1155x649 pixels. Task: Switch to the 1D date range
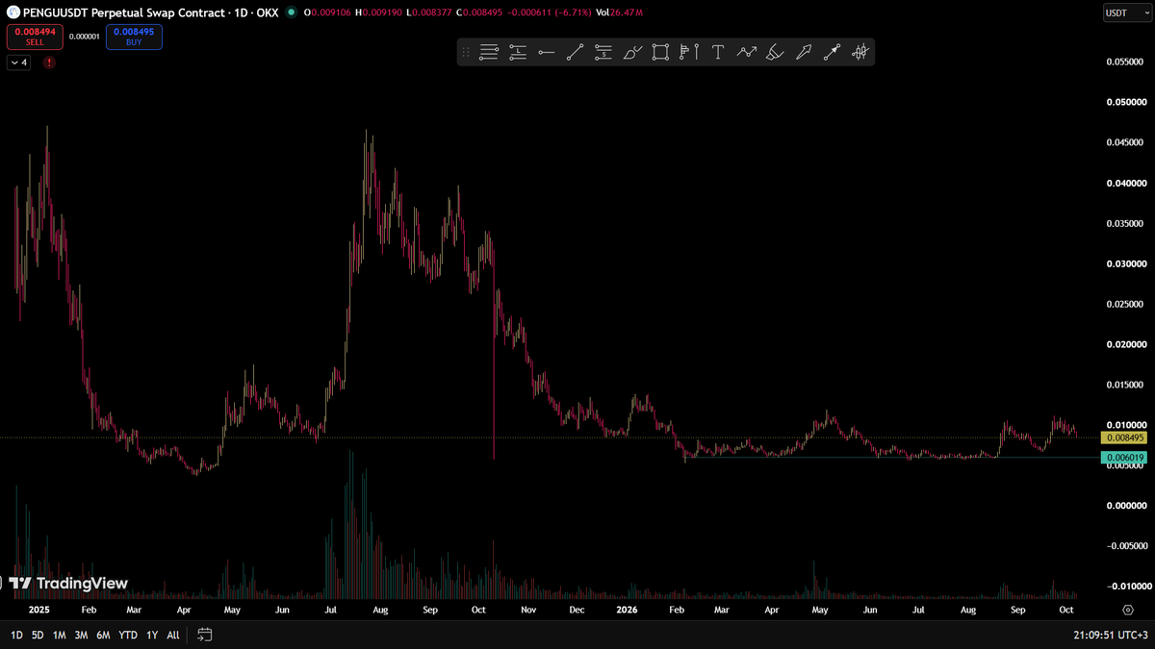pyautogui.click(x=17, y=635)
